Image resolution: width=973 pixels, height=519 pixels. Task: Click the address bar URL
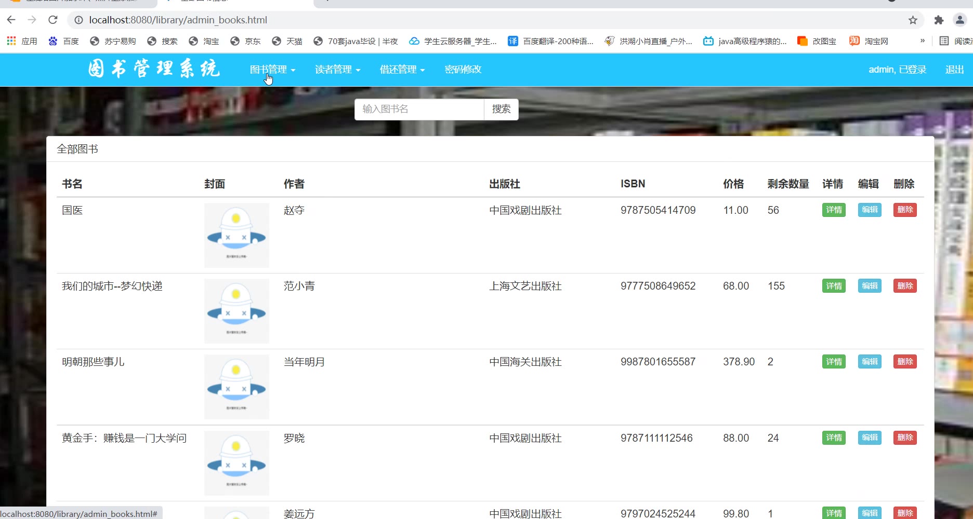tap(178, 20)
